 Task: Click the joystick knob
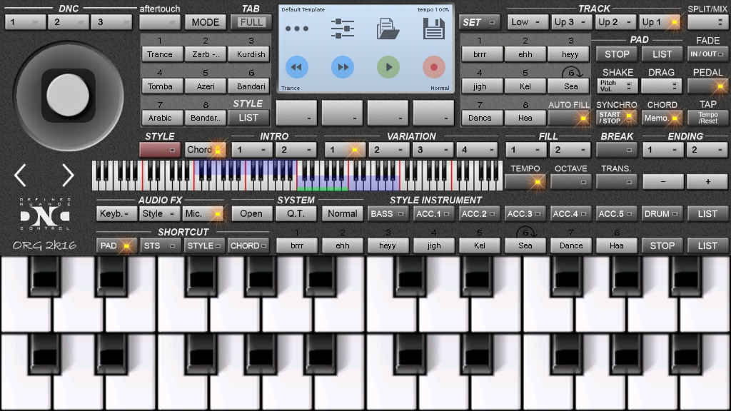68,95
